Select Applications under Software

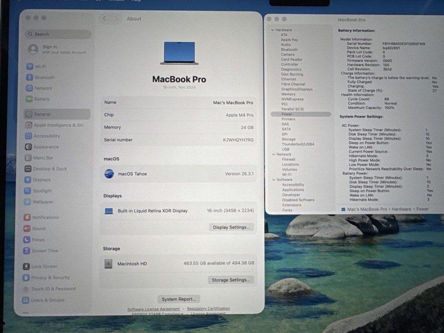click(293, 190)
